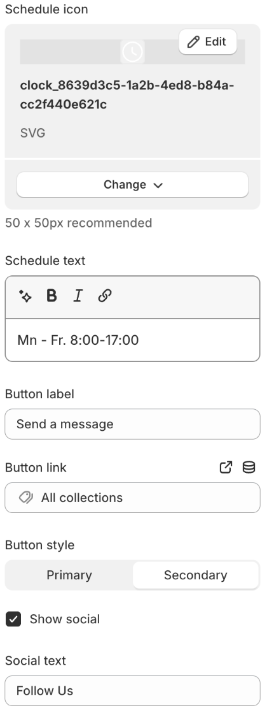This screenshot has width=267, height=715.
Task: Focus the Schedule text editor field
Action: 132,340
